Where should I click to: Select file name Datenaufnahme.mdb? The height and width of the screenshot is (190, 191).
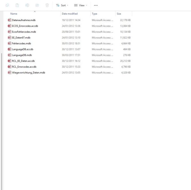[24, 20]
